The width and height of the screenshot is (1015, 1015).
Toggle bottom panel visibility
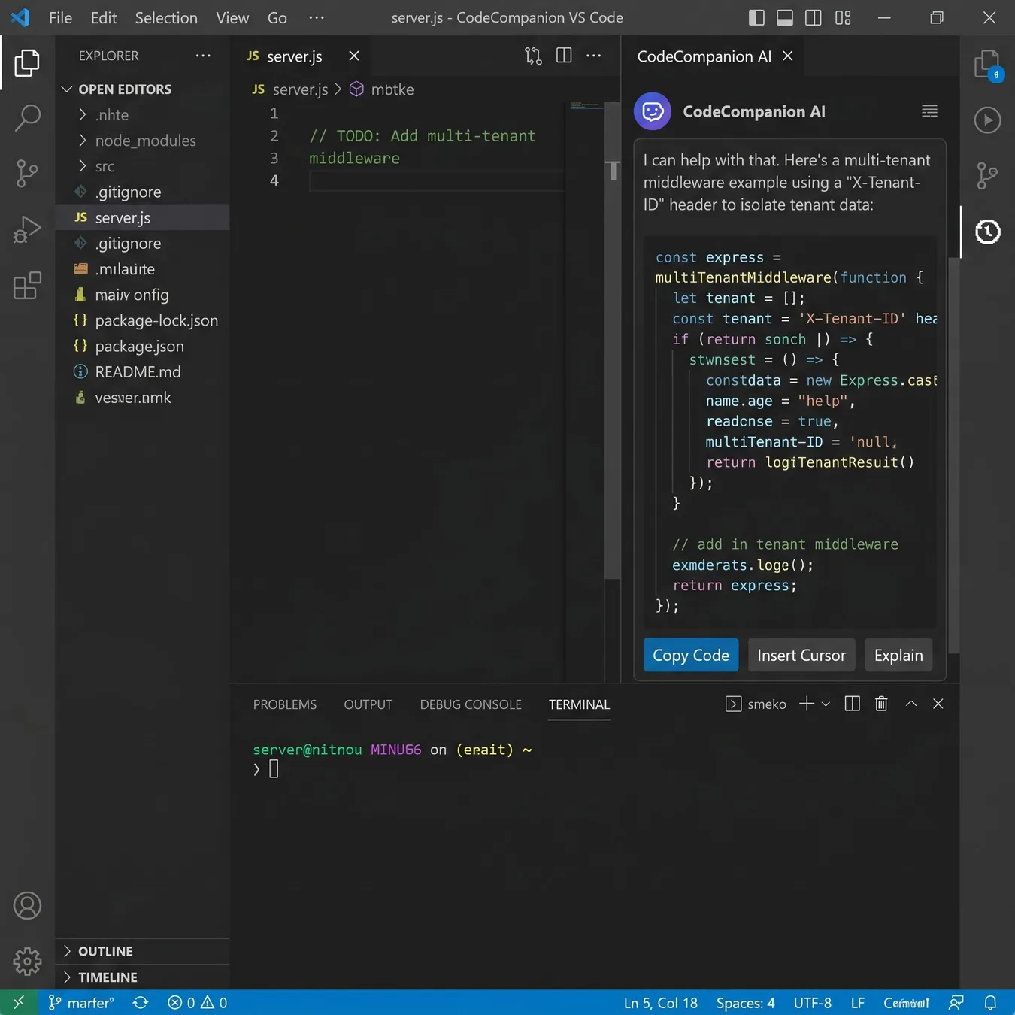click(785, 17)
